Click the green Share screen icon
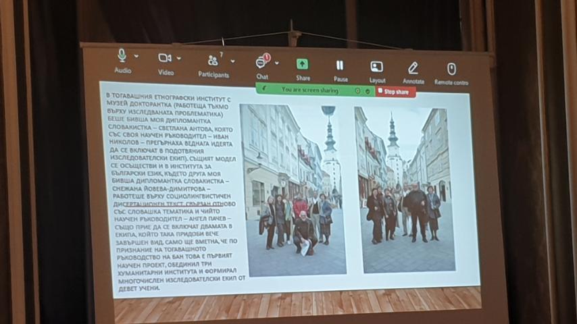577x324 pixels. (302, 64)
